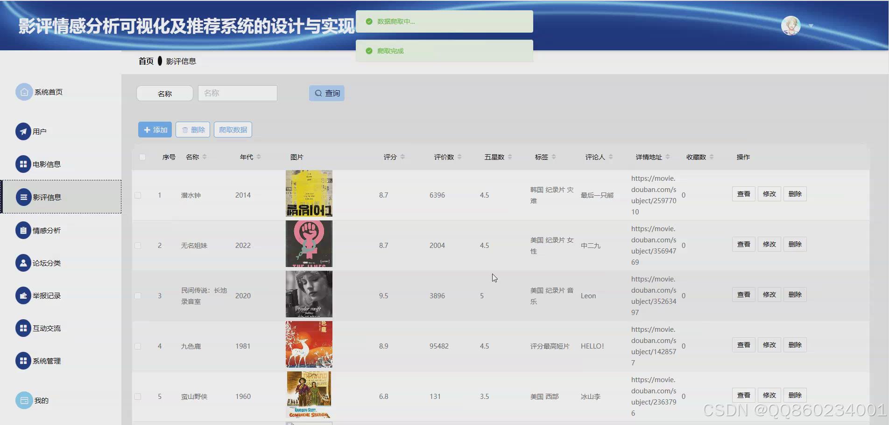Open 电影信息 in the sidebar
889x425 pixels.
coord(47,165)
